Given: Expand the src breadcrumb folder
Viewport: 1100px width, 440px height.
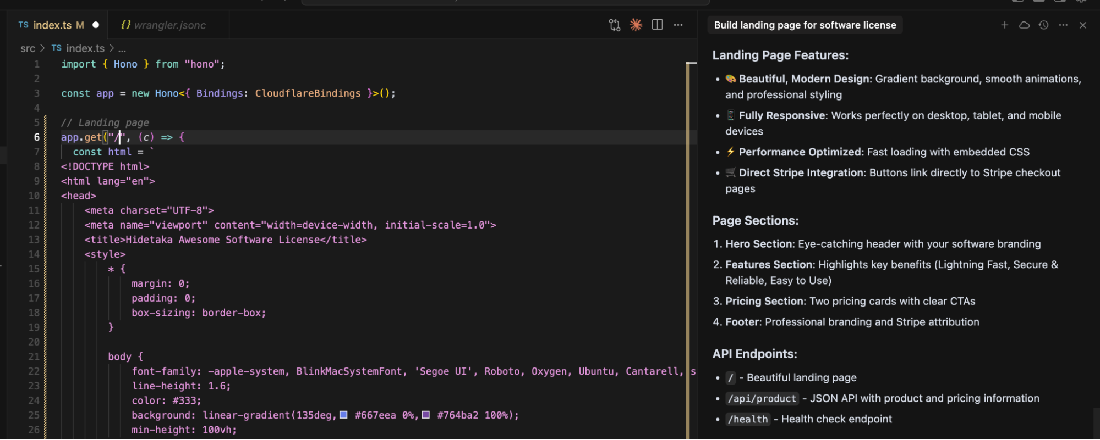Looking at the screenshot, I should 28,48.
